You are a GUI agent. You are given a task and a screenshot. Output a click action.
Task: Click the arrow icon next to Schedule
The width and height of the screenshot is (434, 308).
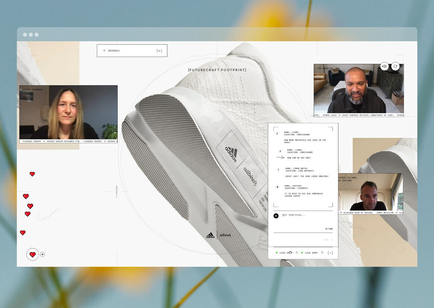104,51
